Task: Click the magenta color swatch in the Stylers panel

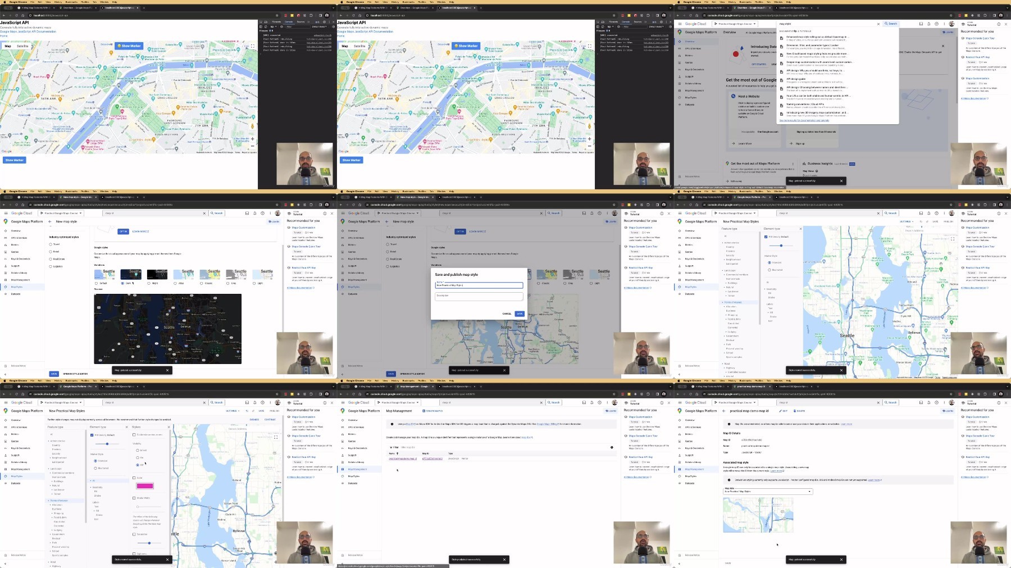Action: tap(145, 486)
